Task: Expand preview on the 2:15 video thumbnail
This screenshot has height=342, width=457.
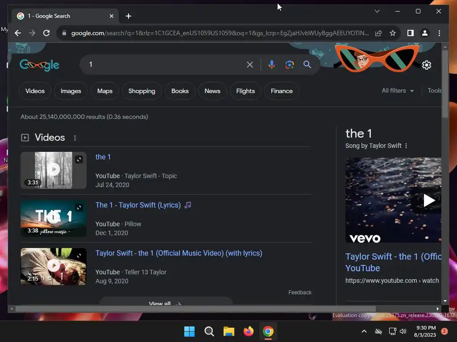Action: [79, 256]
